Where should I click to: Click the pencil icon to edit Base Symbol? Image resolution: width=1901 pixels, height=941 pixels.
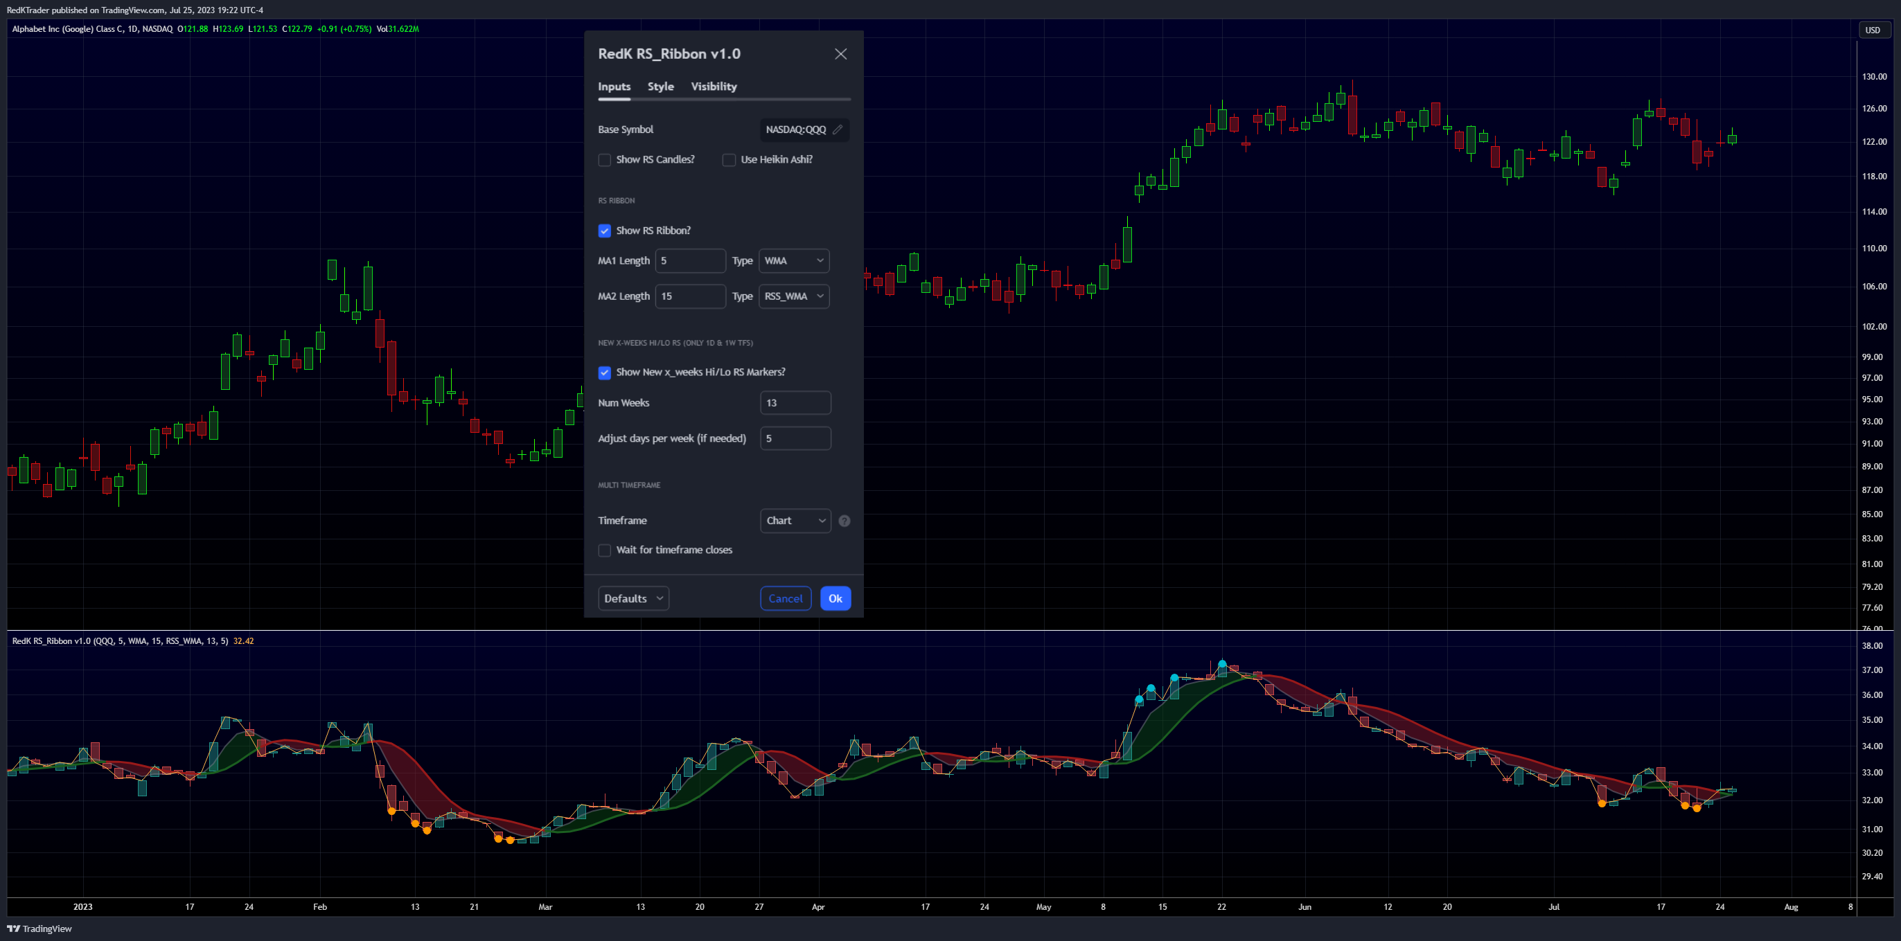pyautogui.click(x=838, y=129)
